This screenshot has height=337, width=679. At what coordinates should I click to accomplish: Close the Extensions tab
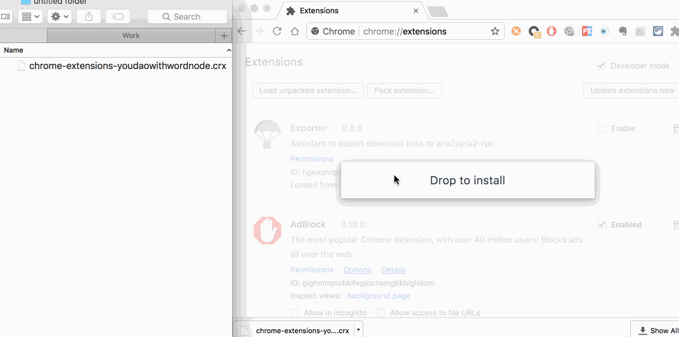click(416, 11)
